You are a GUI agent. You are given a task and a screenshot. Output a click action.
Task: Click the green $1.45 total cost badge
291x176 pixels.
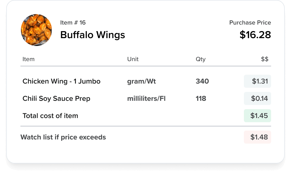click(x=258, y=116)
